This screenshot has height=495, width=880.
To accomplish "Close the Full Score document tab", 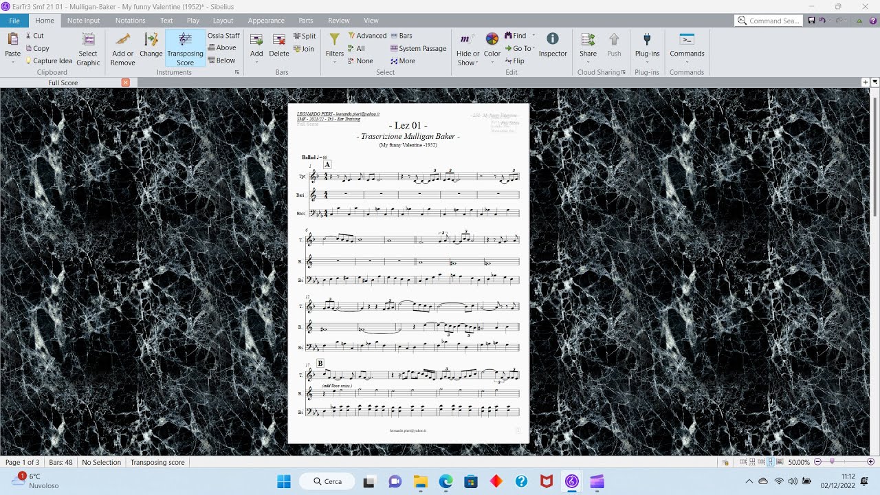I will 125,82.
